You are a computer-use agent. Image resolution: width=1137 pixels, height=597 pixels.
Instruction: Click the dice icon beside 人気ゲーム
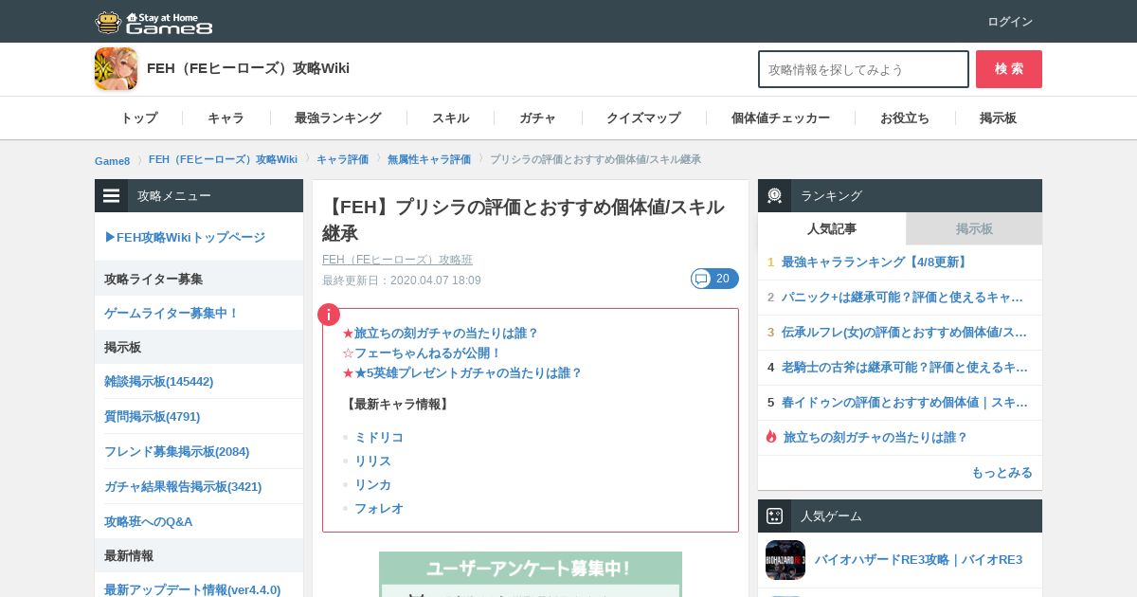coord(774,516)
